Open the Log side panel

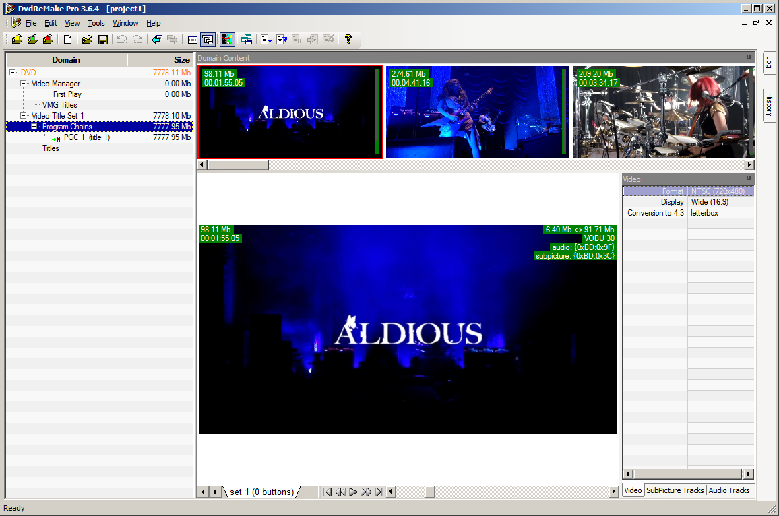768,63
